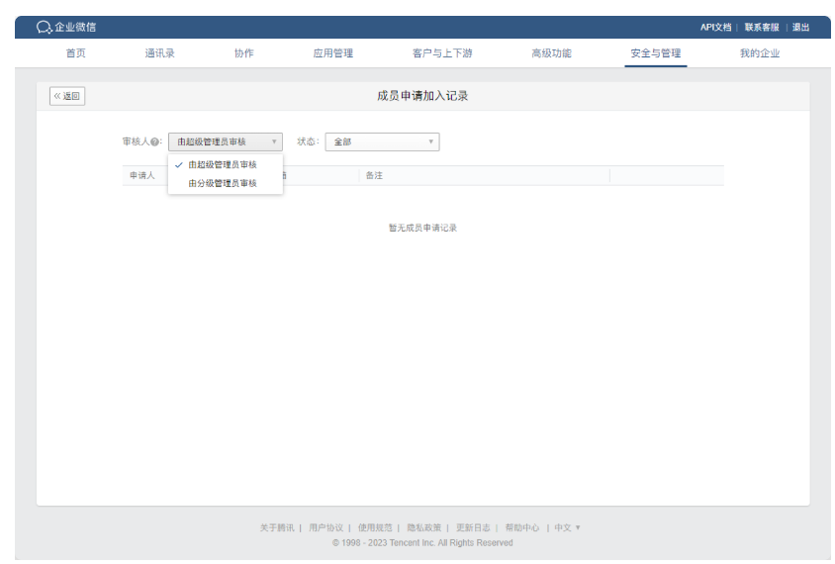Expand the 中文 language selector
This screenshot has height=564, width=835.
[x=567, y=527]
